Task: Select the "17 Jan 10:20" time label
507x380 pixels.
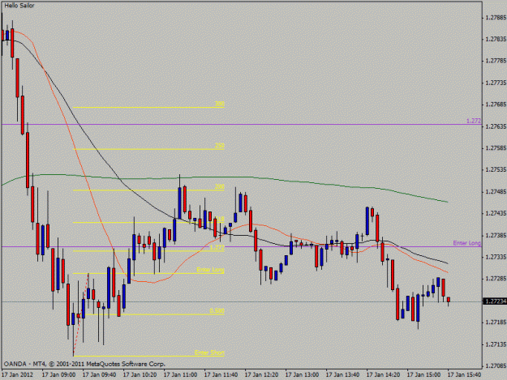Action: 140,375
